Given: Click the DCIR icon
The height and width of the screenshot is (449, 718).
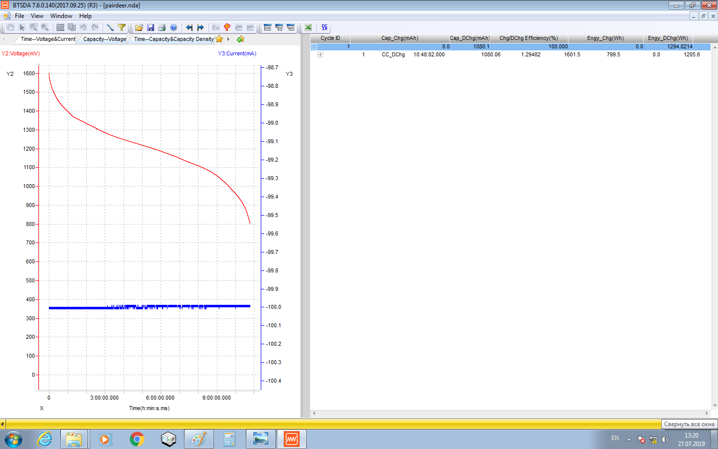Looking at the screenshot, I should point(325,27).
